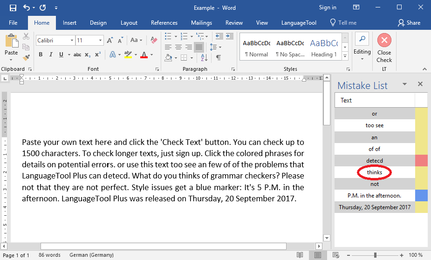Viewport: 431px width, 260px height.
Task: Click the Format Painter brush icon
Action: click(x=26, y=57)
